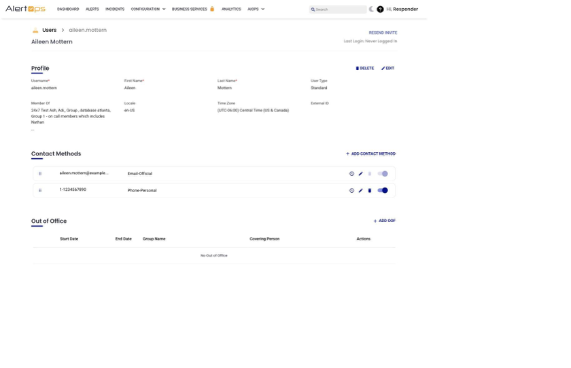Click the clock icon on Phone-Personal row

[x=351, y=191]
